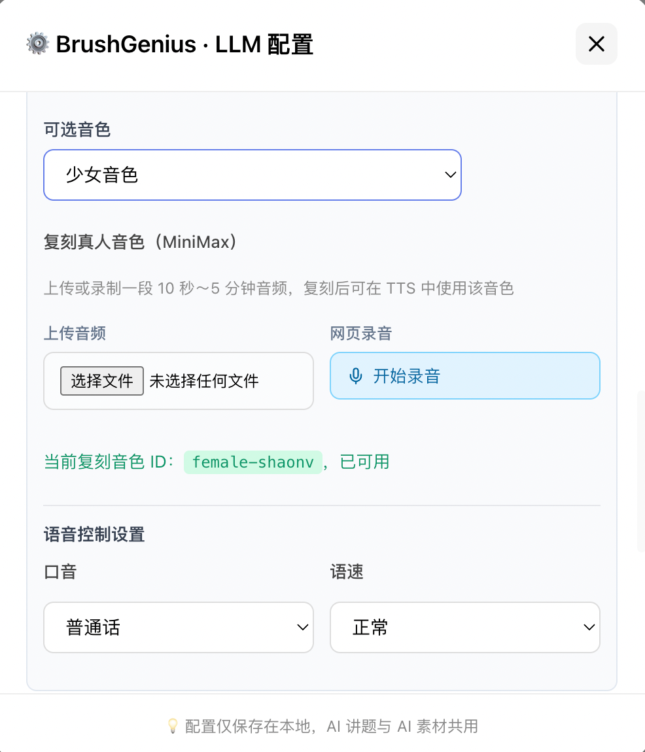Click the 上传音频 label
Viewport: 645px width, 752px height.
pyautogui.click(x=75, y=333)
